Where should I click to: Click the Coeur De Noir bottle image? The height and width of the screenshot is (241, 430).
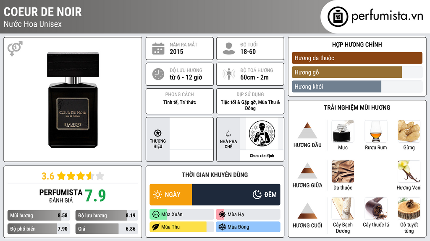click(73, 100)
